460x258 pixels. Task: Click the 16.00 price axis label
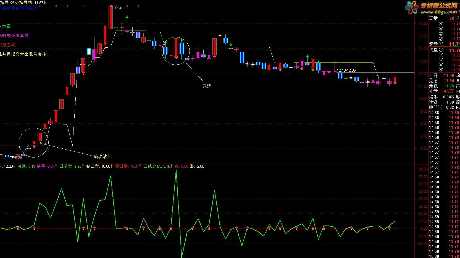(x=423, y=23)
